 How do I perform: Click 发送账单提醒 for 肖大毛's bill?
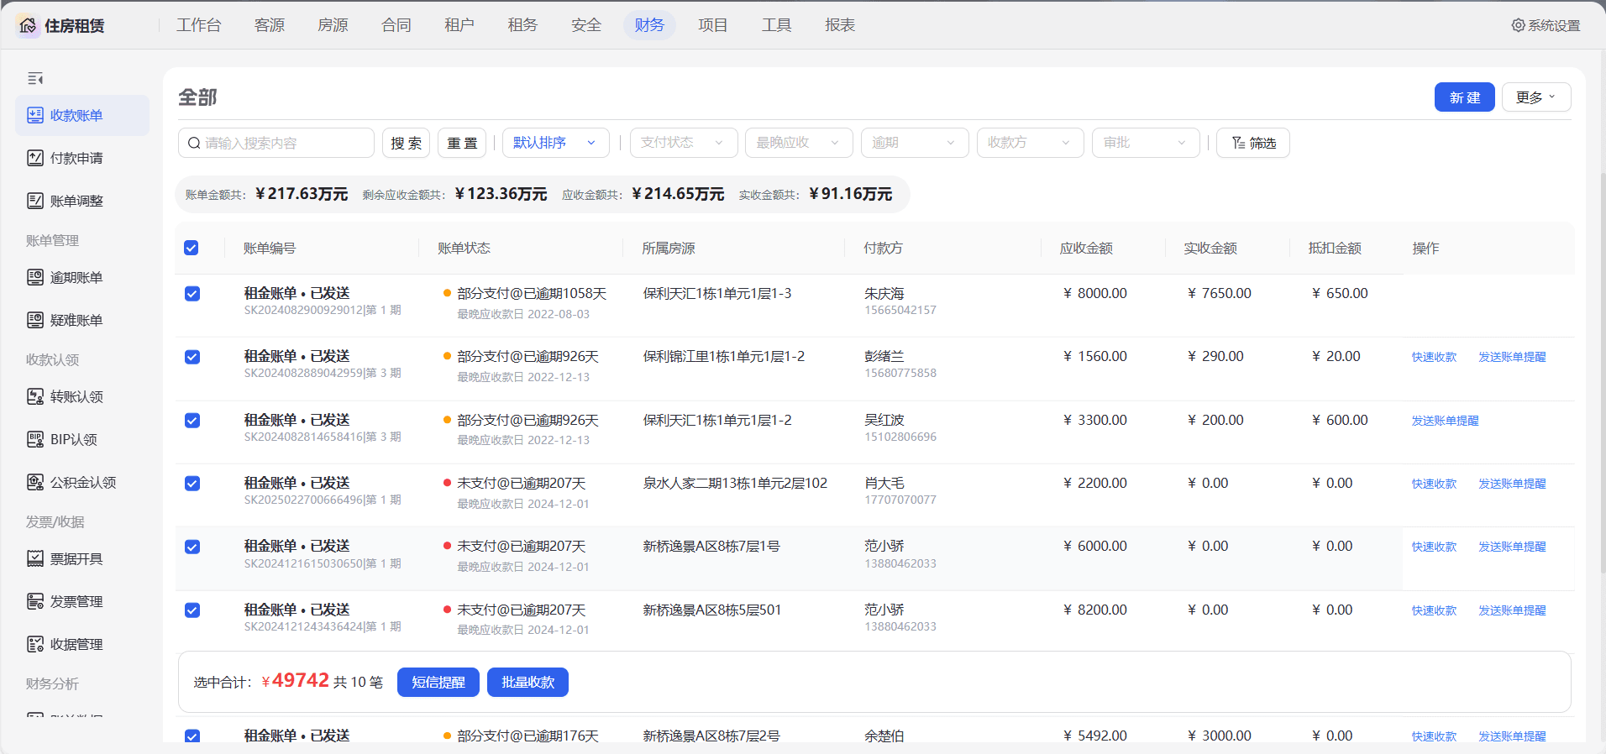click(1512, 484)
